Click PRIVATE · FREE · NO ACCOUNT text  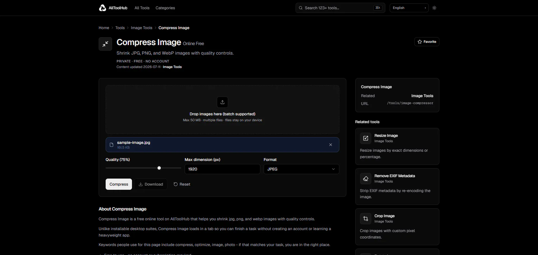[143, 61]
